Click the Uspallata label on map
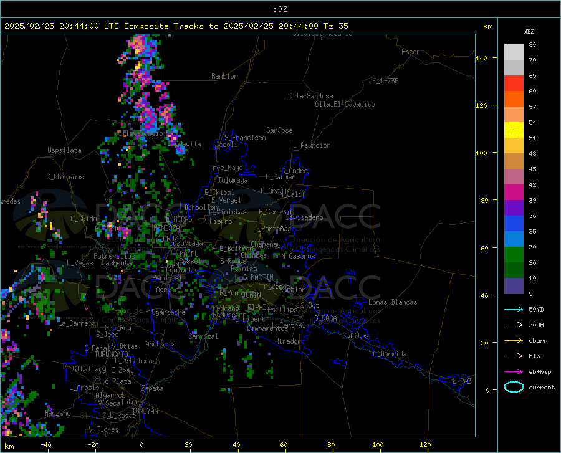 tap(64, 150)
